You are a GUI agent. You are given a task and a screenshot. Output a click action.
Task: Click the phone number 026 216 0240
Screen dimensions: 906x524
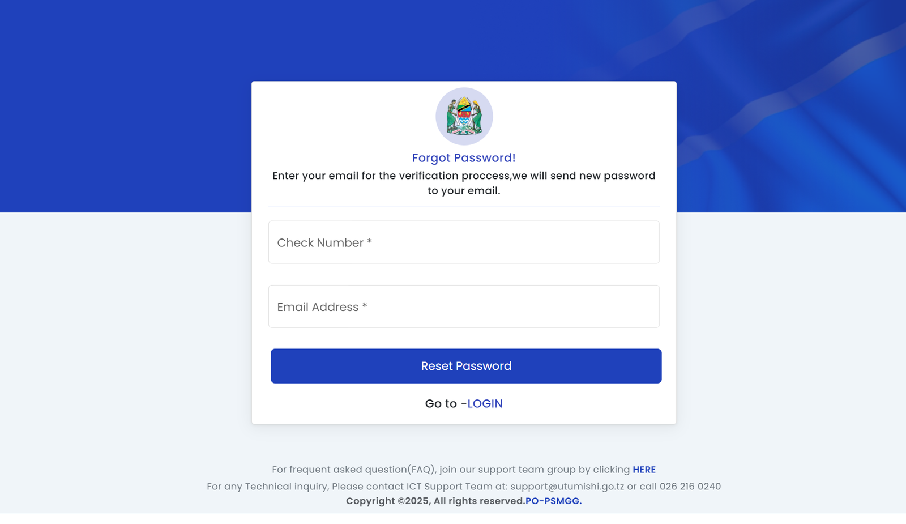click(690, 487)
